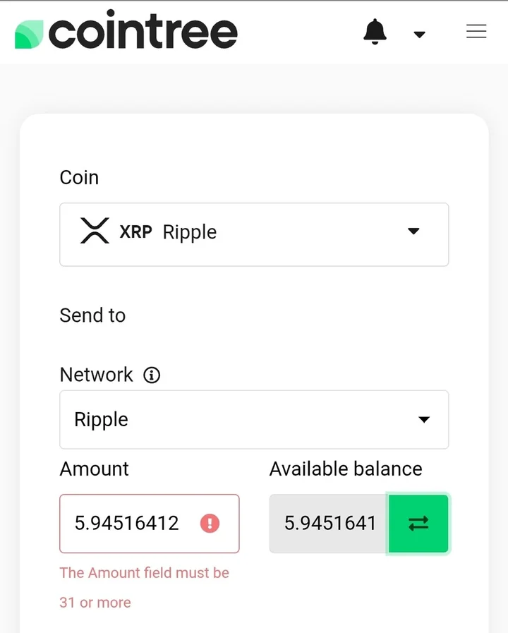Click the Network info icon
The height and width of the screenshot is (633, 508).
point(152,375)
